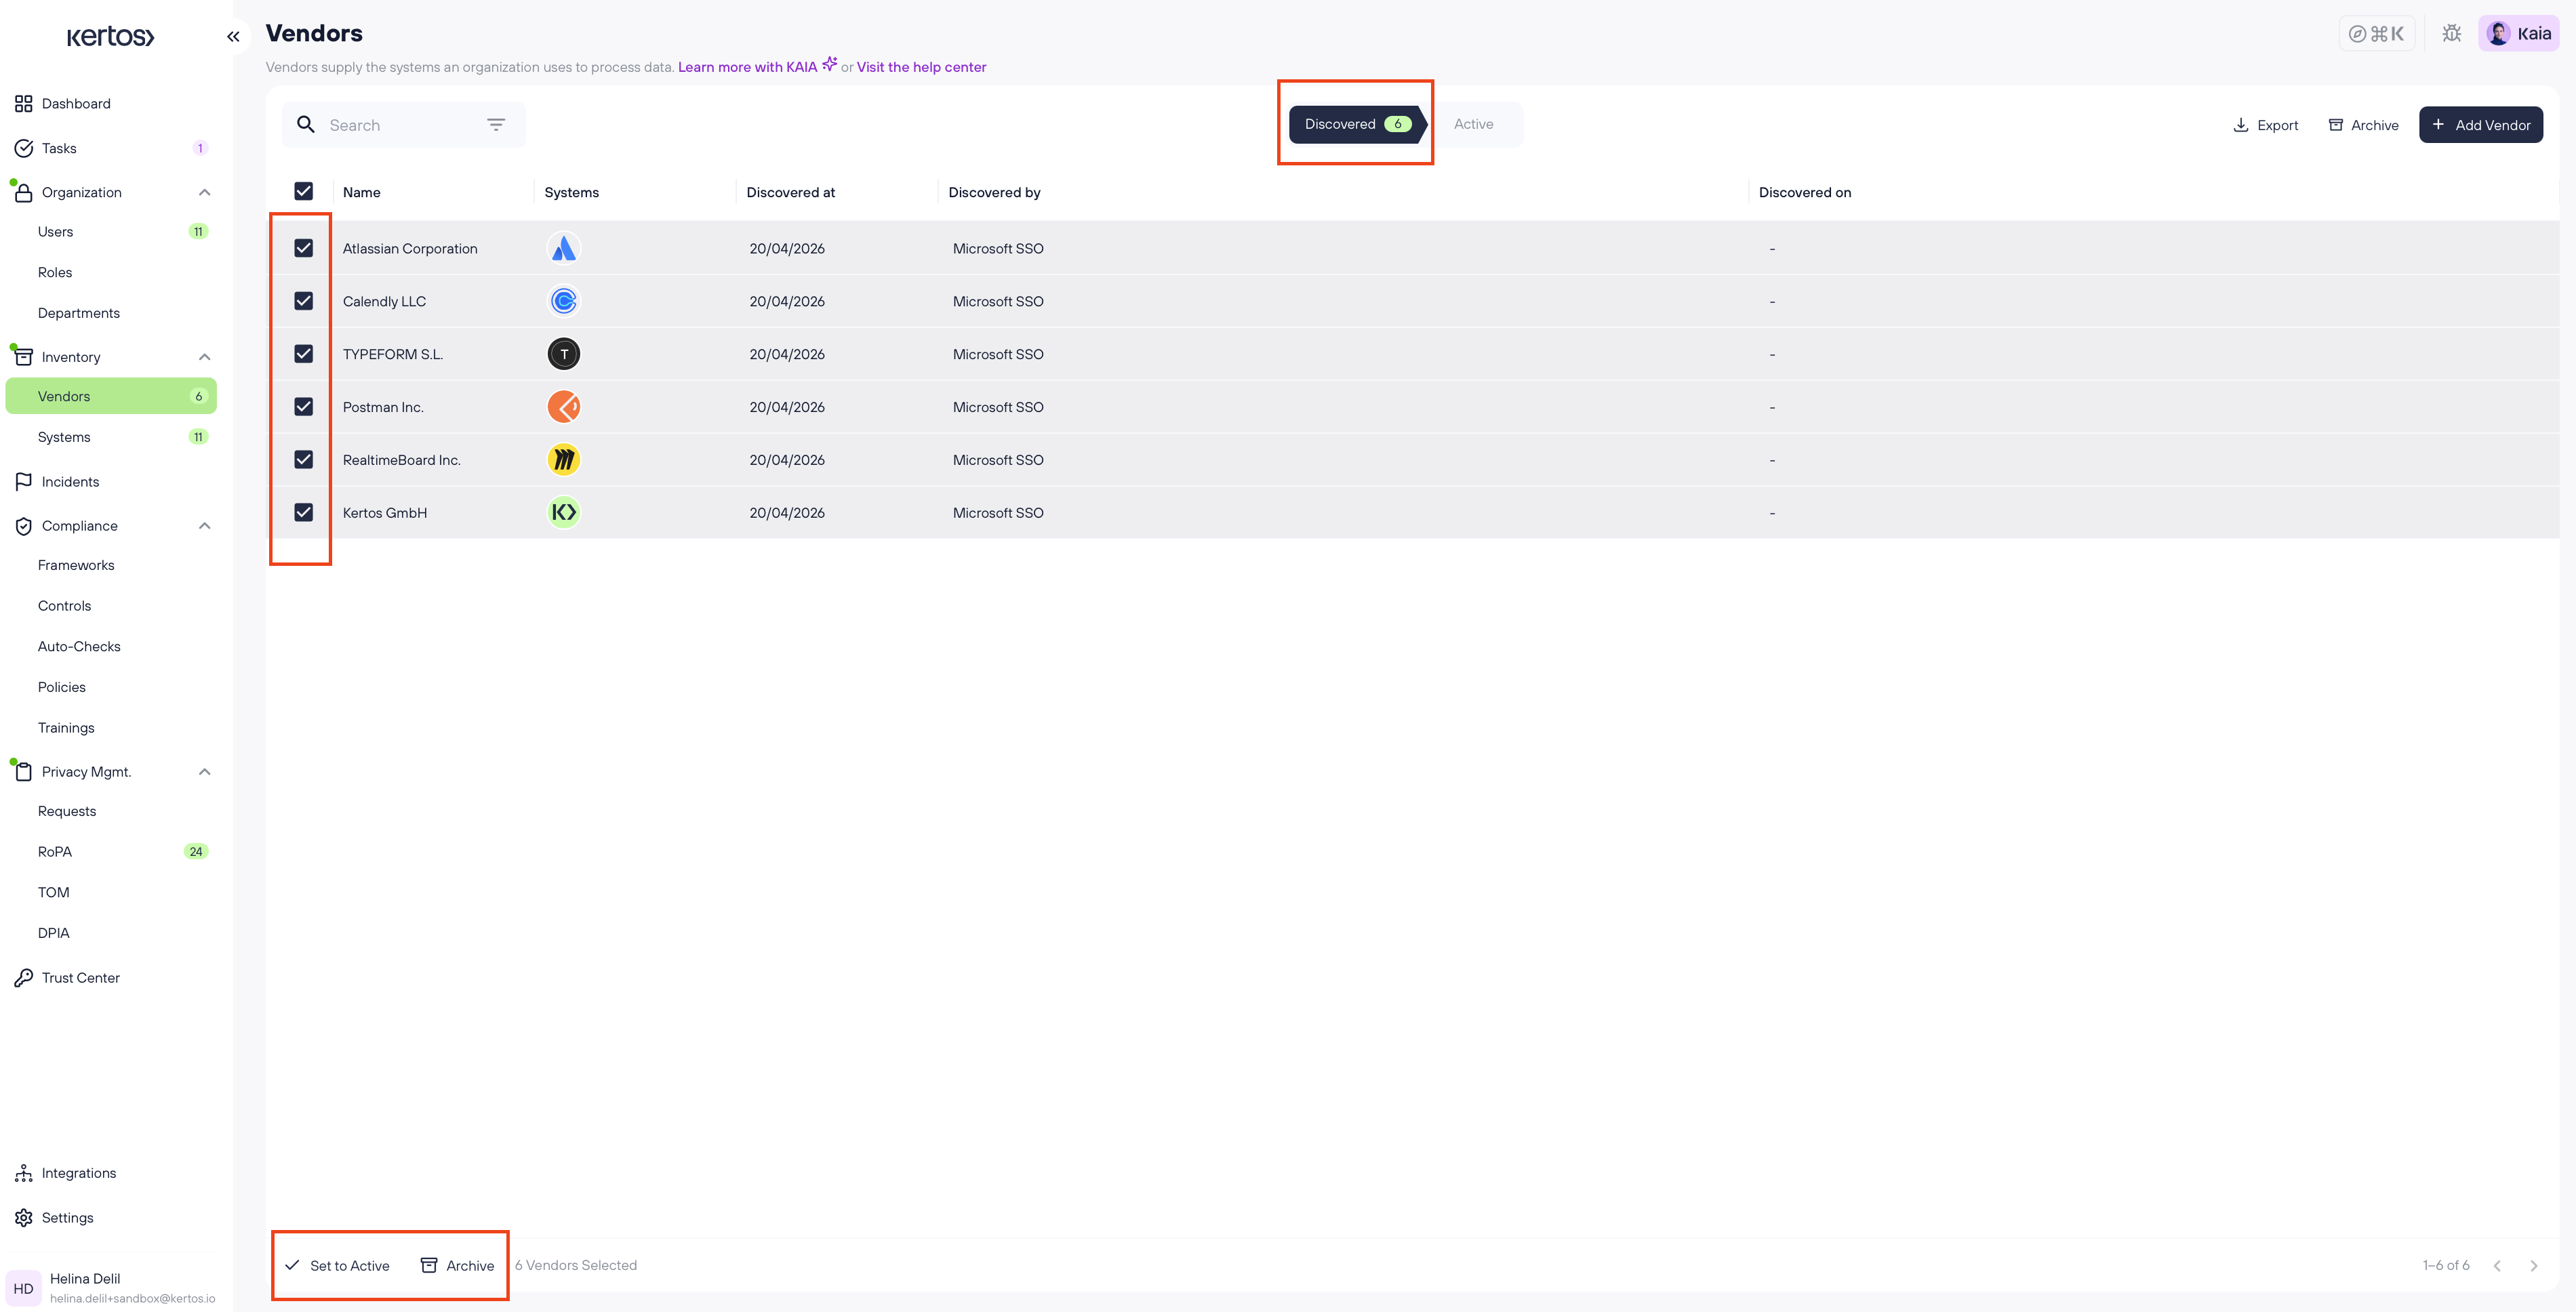Open the Auto-Checks page
The image size is (2576, 1312).
[x=111, y=647]
